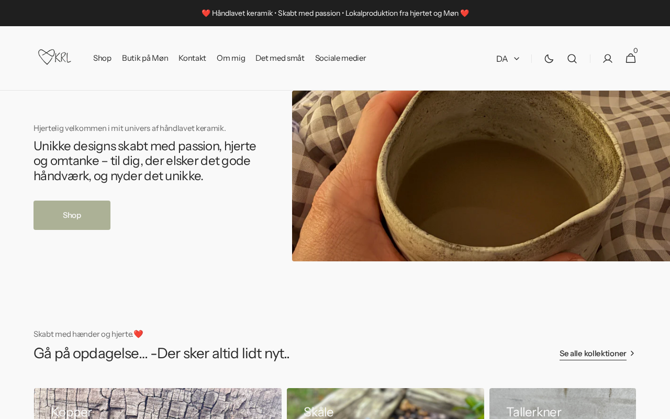
Task: Go to Butik på Møn
Action: coord(145,58)
